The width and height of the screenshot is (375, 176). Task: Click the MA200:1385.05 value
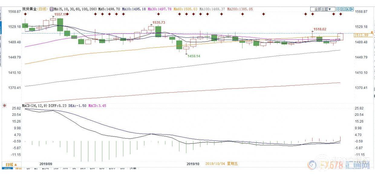240,9
